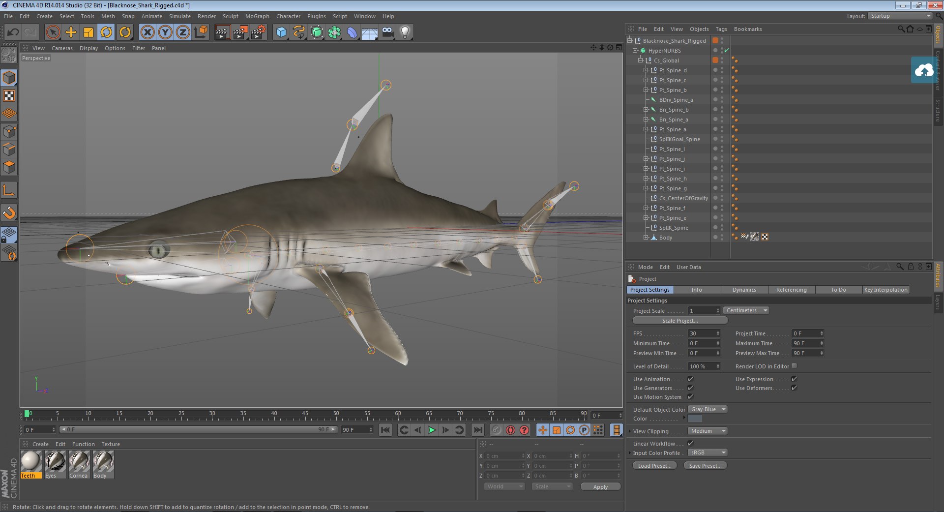Viewport: 944px width, 512px height.
Task: Open the floor environment objects icon
Action: pyautogui.click(x=370, y=32)
